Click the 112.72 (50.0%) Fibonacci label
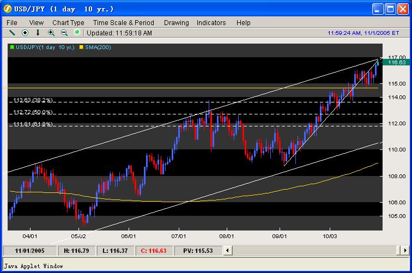Screen dimensions: 412x273 [33, 112]
